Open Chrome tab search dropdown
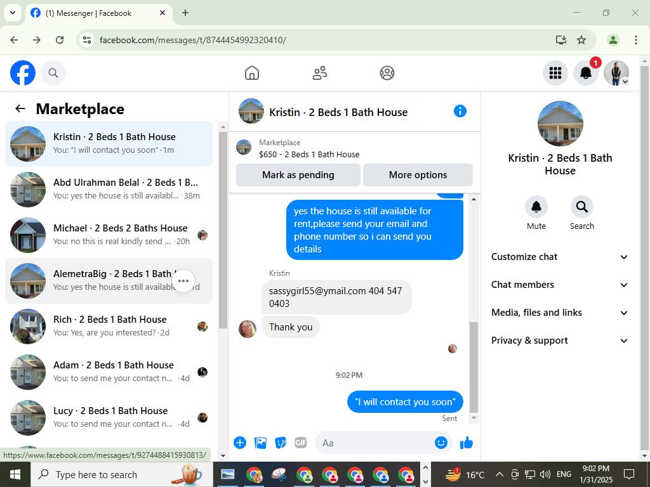 click(13, 13)
